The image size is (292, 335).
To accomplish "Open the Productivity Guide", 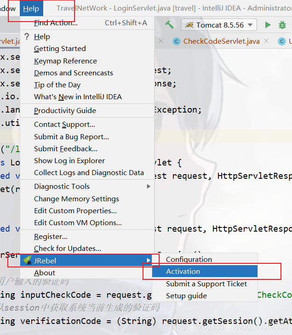I will pos(87,111).
